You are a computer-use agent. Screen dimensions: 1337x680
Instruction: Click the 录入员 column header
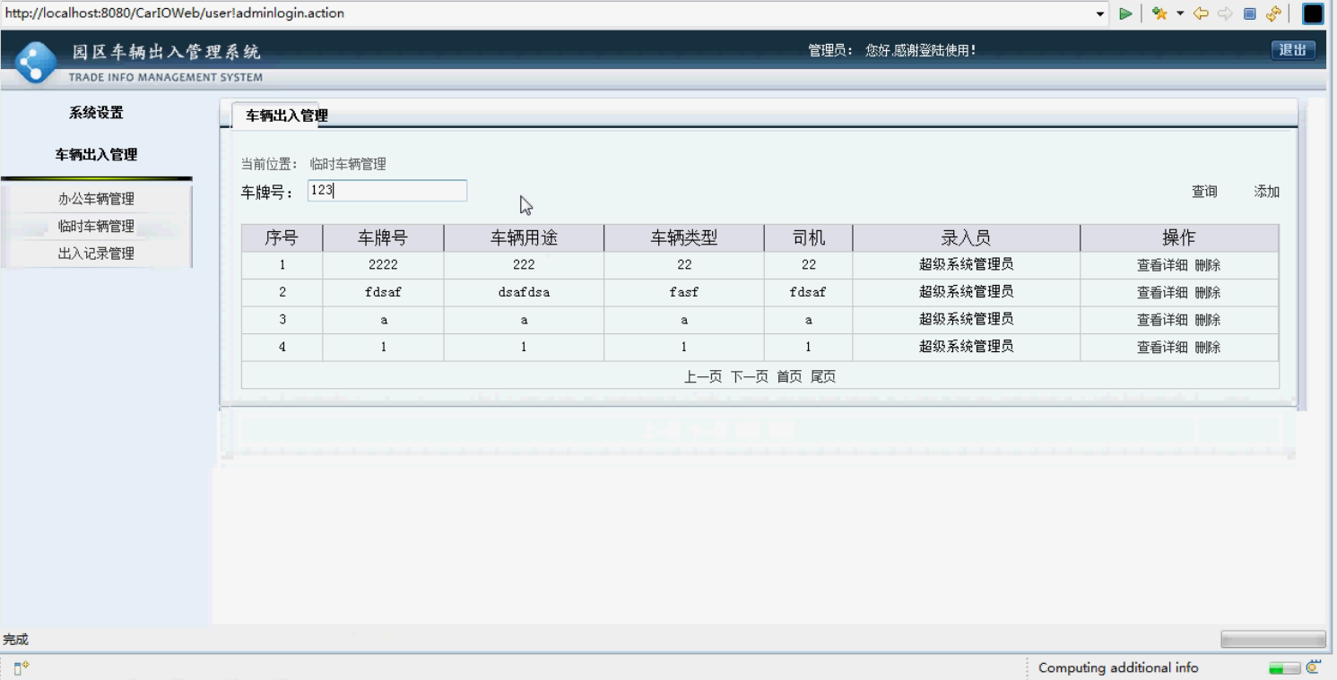(x=967, y=238)
